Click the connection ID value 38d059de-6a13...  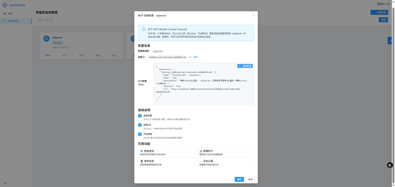point(167,57)
